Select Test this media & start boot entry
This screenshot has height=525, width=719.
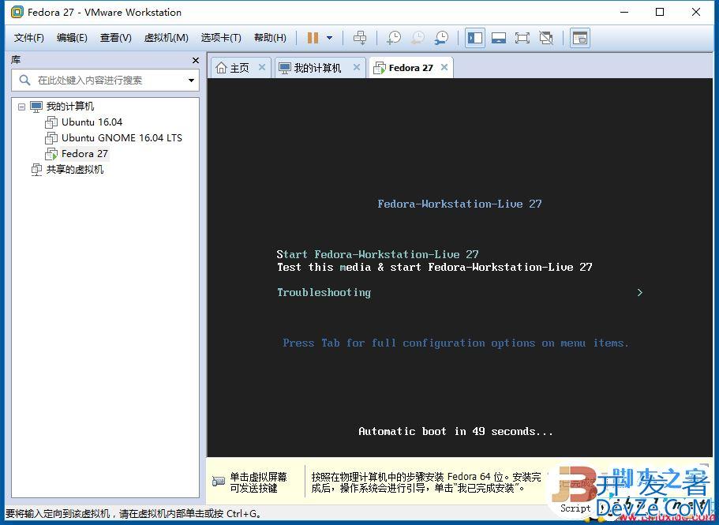point(434,268)
